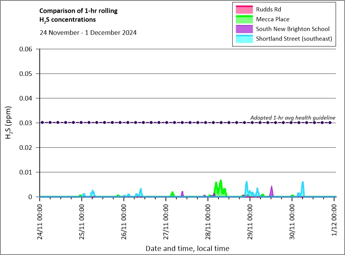Click the H2S (ppm) y-axis title
This screenshot has height=255, width=345.
pos(9,123)
